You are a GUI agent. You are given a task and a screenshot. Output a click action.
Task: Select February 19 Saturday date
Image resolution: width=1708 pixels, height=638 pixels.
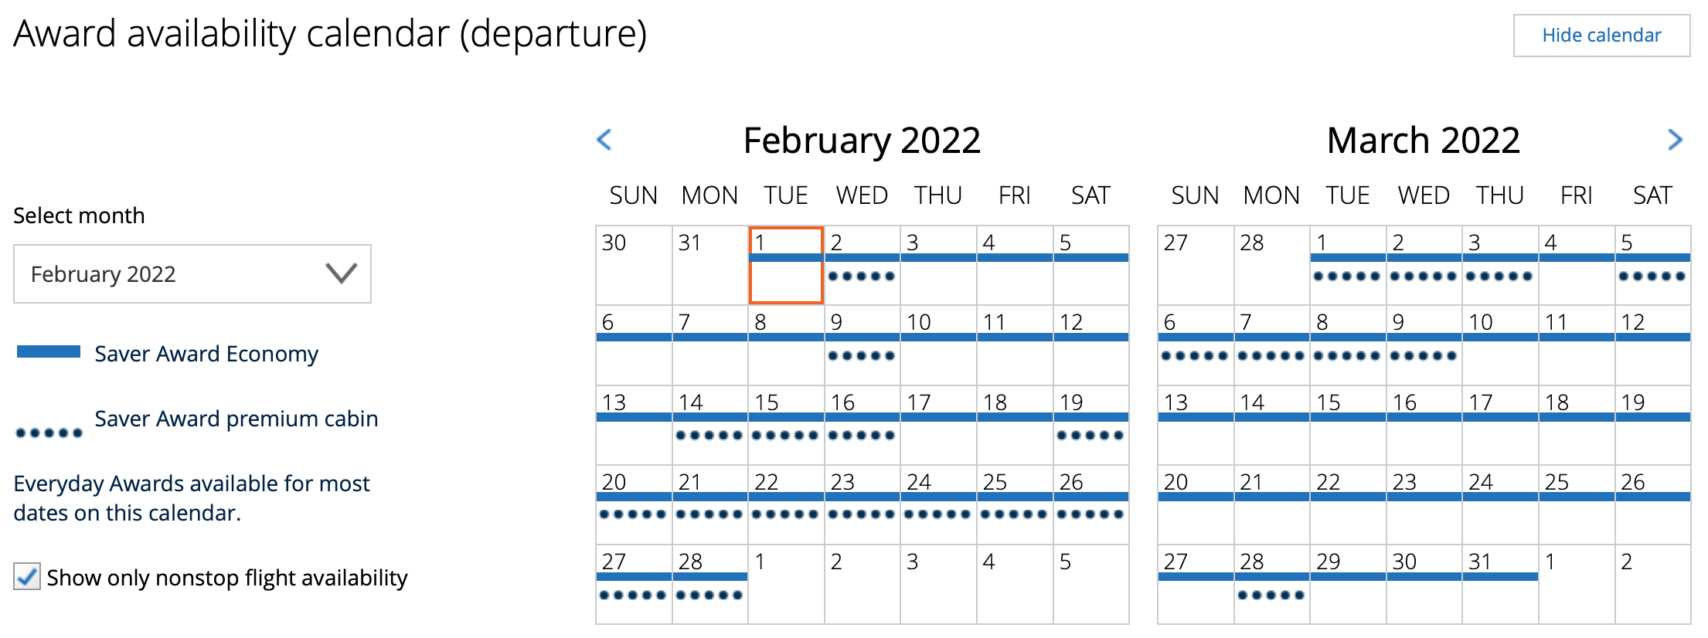[1091, 425]
